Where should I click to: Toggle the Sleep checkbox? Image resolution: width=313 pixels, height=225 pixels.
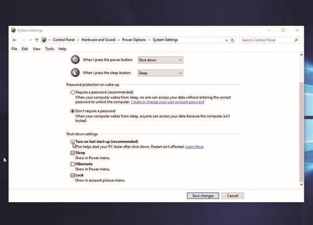click(73, 153)
